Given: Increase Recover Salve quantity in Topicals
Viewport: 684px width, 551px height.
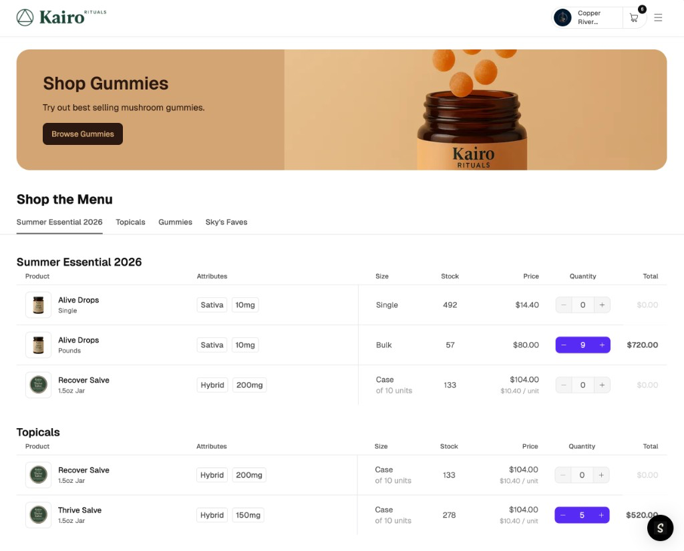Looking at the screenshot, I should (601, 475).
